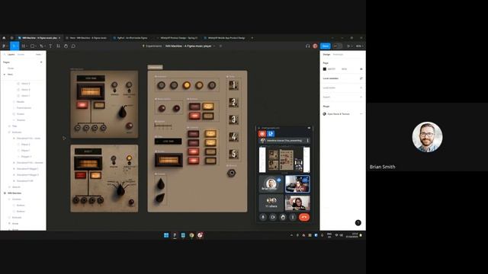Click the blue share icon in Meet popup
Viewport: 488px width, 274px height.
(x=271, y=134)
